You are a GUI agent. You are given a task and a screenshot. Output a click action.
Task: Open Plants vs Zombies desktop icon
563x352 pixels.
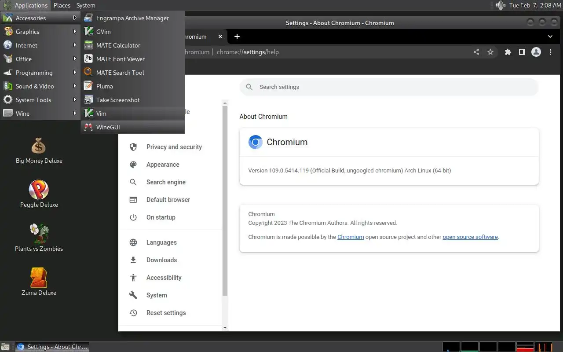pos(39,238)
